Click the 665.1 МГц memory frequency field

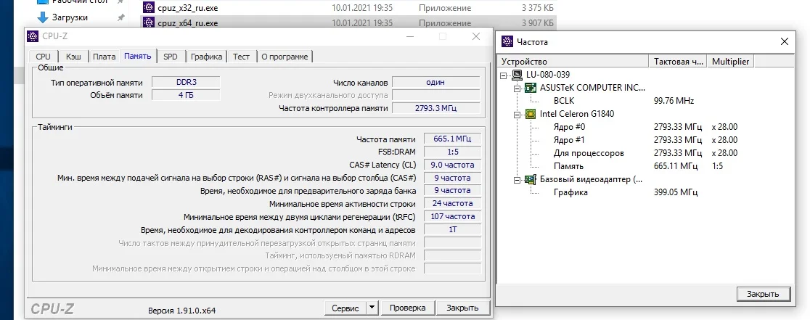(452, 139)
